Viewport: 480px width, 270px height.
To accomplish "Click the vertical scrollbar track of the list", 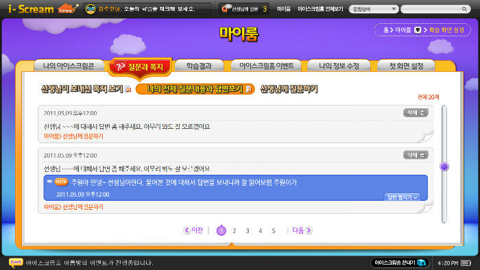I will pyautogui.click(x=444, y=164).
